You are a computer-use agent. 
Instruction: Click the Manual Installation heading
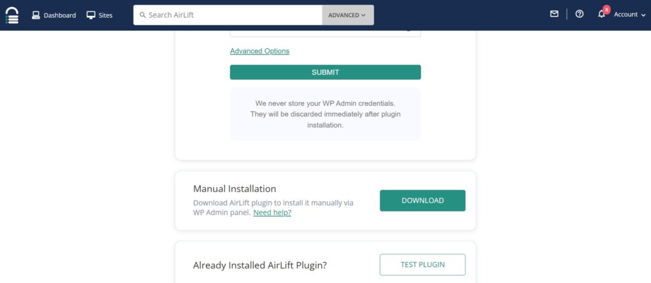(235, 189)
